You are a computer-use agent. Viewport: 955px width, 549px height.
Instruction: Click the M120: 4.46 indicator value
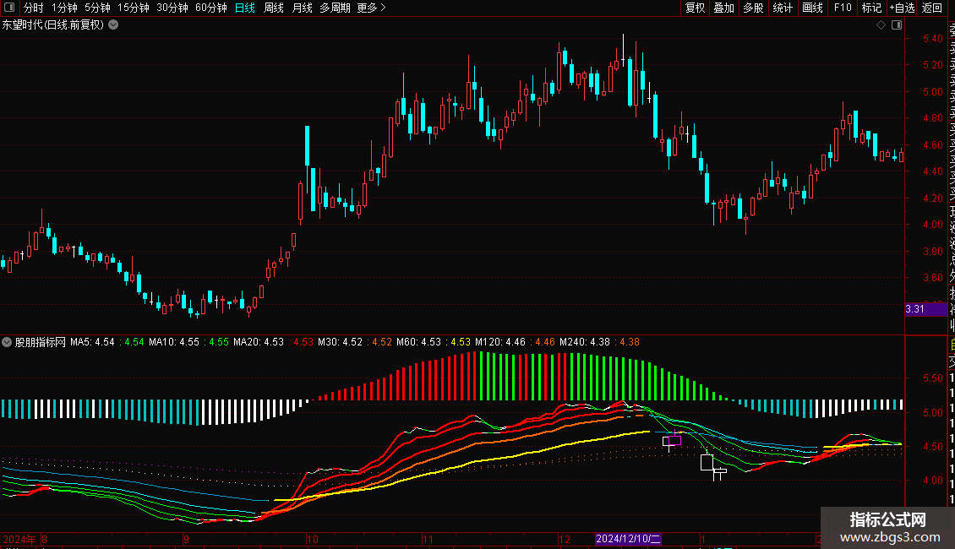tap(500, 342)
